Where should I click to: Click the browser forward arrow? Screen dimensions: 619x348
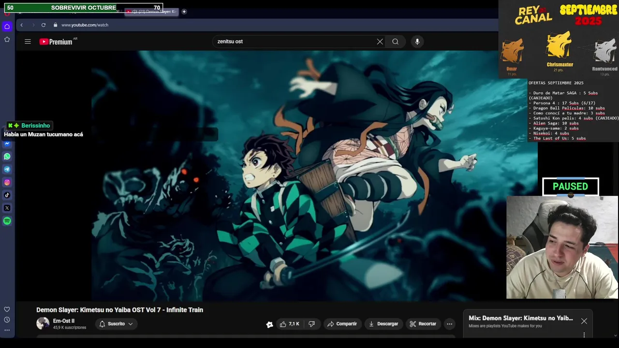pyautogui.click(x=32, y=25)
